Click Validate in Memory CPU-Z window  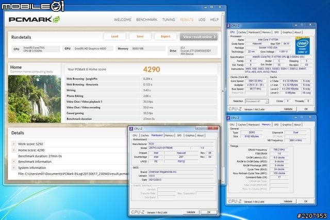point(288,201)
